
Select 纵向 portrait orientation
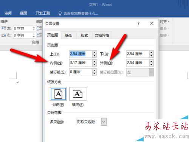click(58, 94)
